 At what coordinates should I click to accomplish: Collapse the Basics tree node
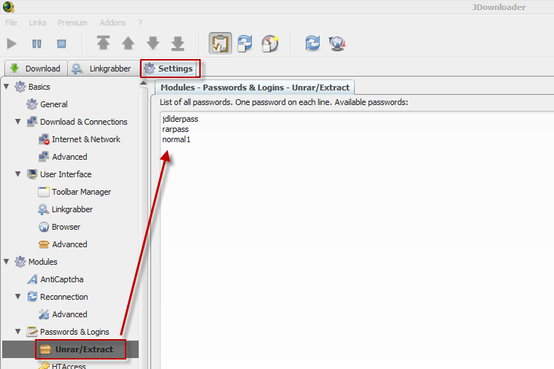pos(7,87)
